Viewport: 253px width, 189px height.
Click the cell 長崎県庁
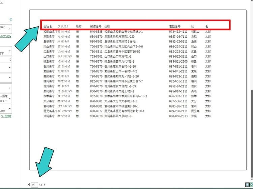pos(49,91)
